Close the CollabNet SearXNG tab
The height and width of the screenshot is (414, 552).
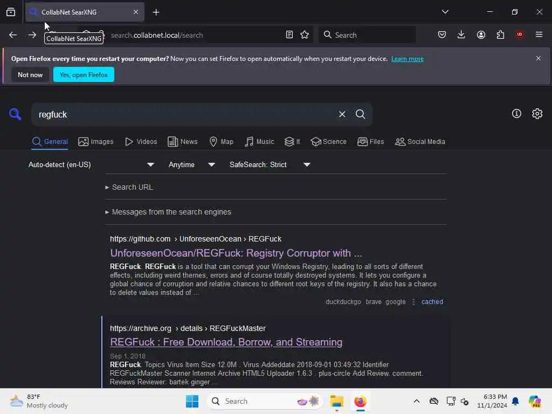(135, 12)
